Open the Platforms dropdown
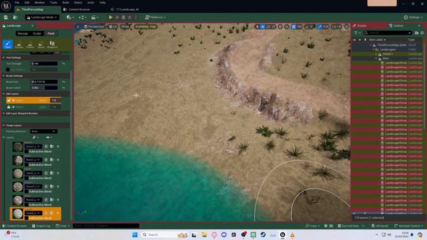The height and width of the screenshot is (240, 427). tap(155, 17)
